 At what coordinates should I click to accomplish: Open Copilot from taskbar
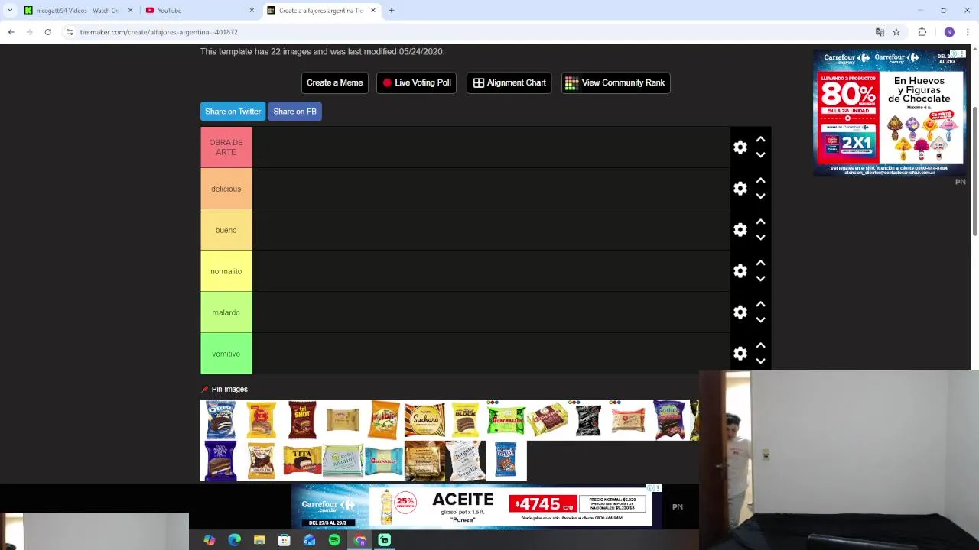coord(209,540)
